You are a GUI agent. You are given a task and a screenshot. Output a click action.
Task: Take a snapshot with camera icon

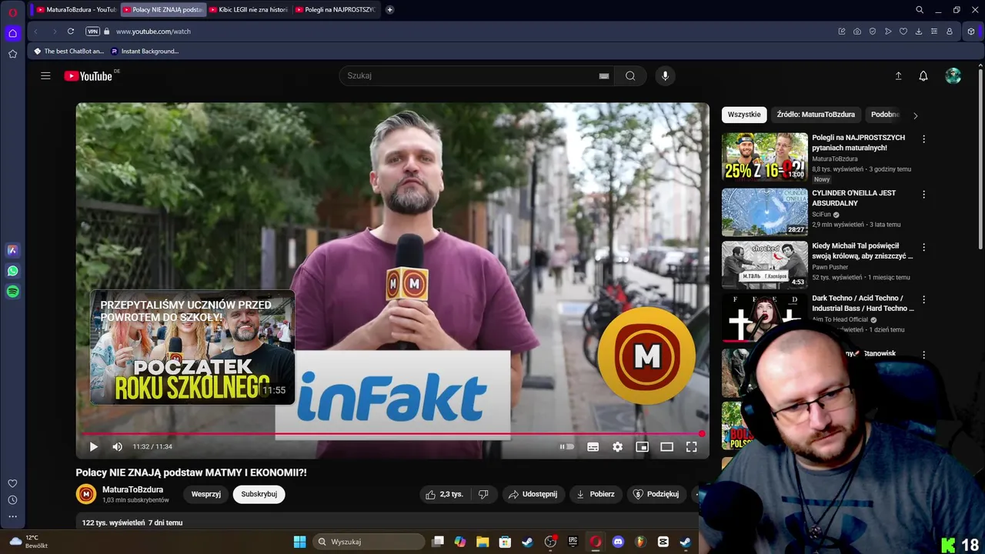point(857,32)
